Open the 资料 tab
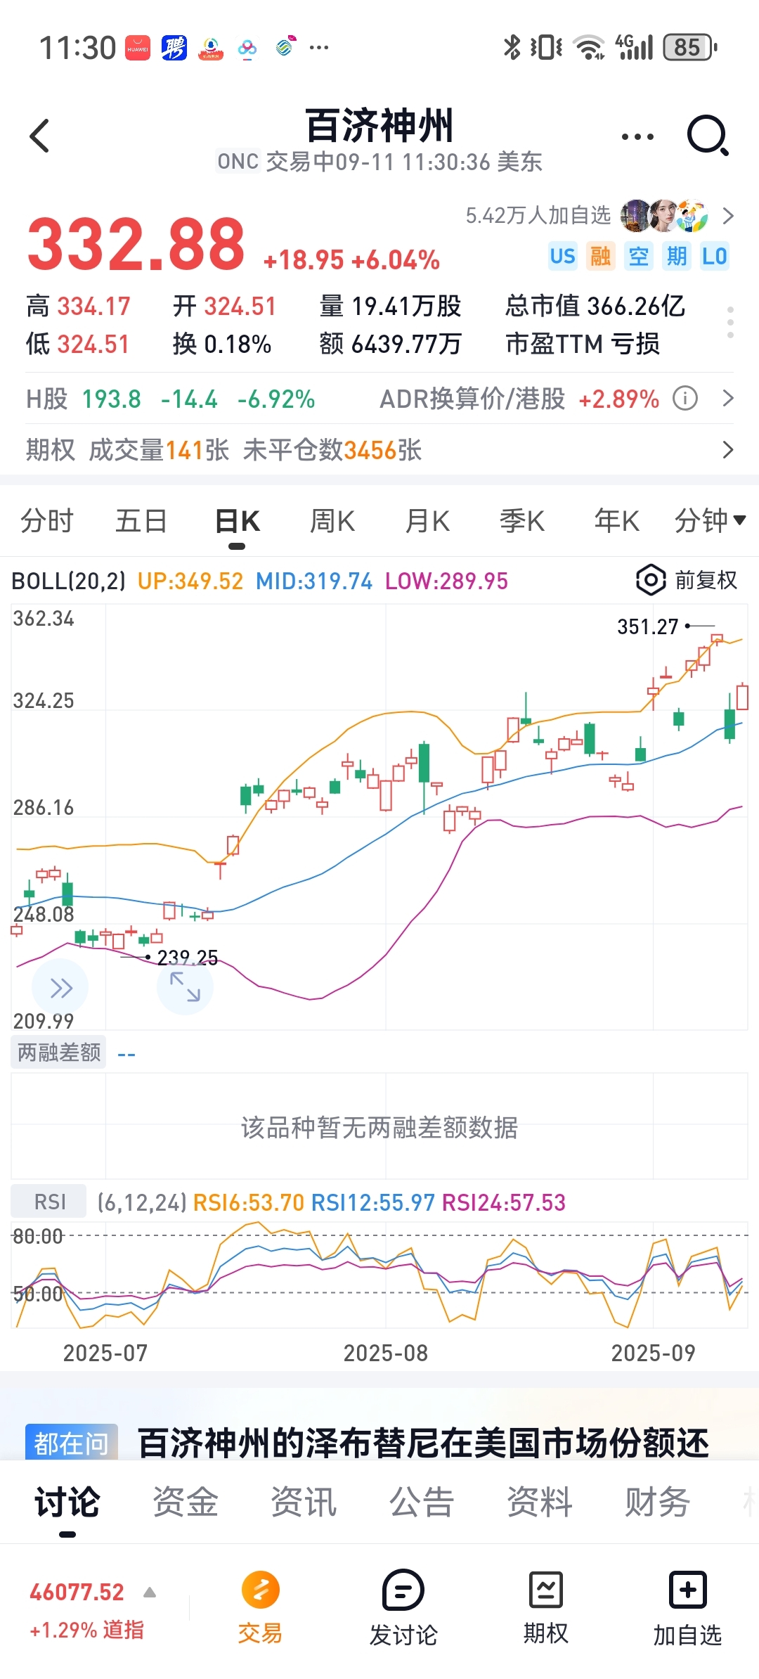 point(540,1502)
